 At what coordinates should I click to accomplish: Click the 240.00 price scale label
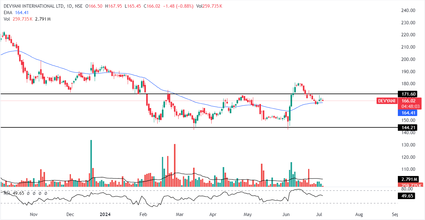[x=408, y=10]
